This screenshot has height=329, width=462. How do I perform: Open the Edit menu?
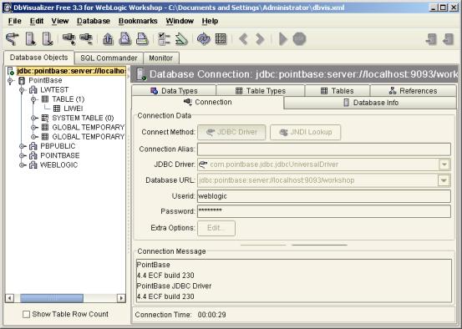coord(37,21)
